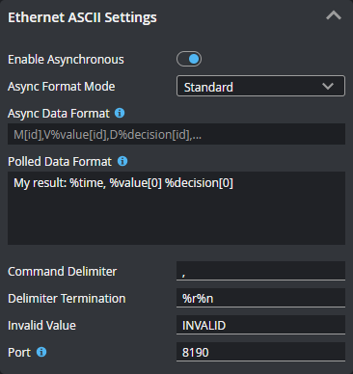Click the Delimiter Termination field with %r%n
Screen dimensions: 353x374
tap(260, 298)
